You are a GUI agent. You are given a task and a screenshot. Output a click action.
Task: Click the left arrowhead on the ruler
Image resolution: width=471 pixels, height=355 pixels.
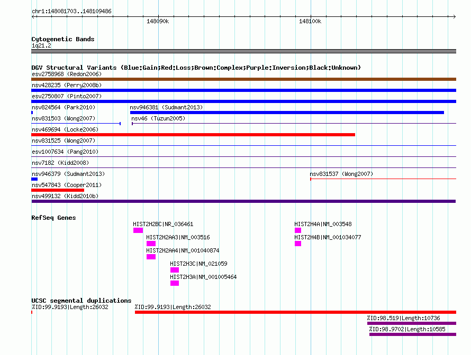(x=33, y=16)
